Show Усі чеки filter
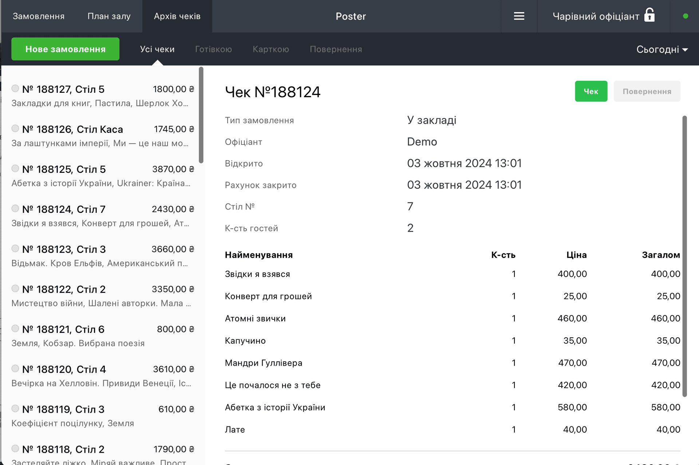The width and height of the screenshot is (699, 465). (x=157, y=49)
